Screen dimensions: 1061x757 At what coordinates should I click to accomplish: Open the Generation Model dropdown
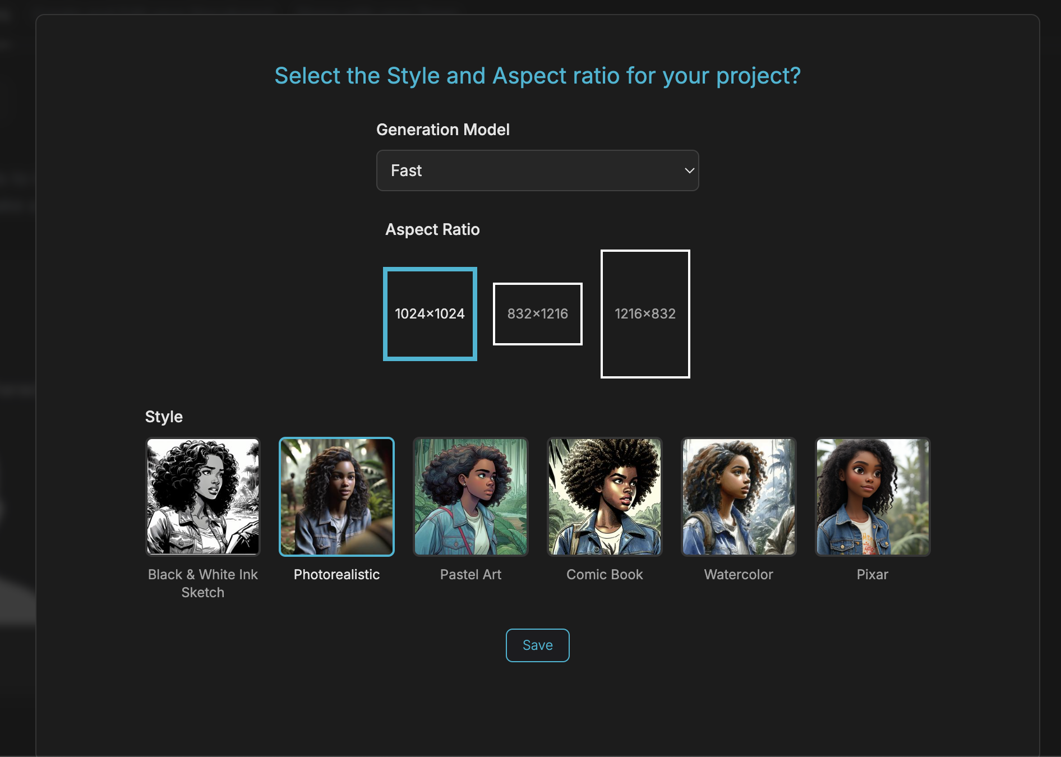[537, 170]
